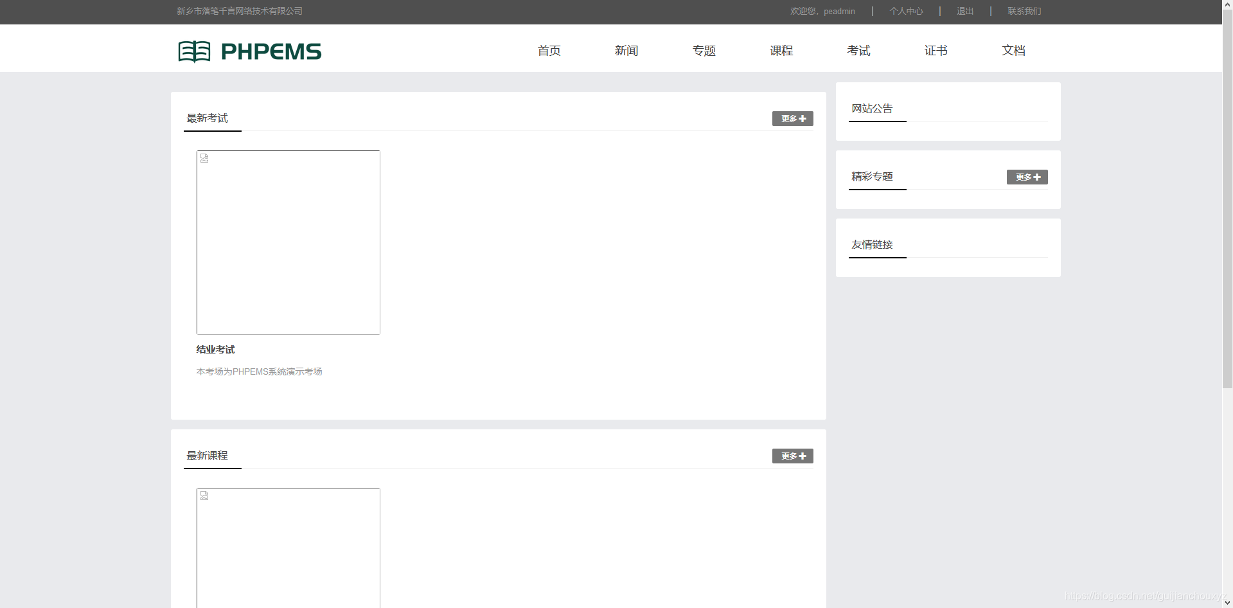This screenshot has height=608, width=1233.
Task: Open the course thumbnail under 最新课程
Action: click(288, 548)
